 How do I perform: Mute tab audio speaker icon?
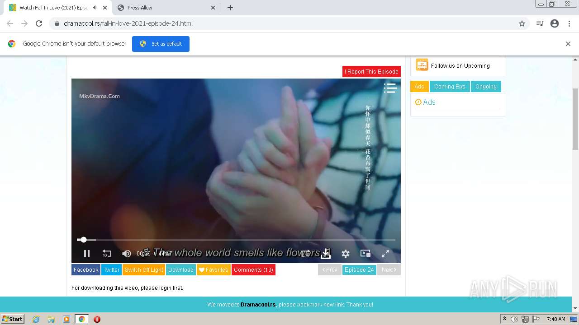click(95, 8)
